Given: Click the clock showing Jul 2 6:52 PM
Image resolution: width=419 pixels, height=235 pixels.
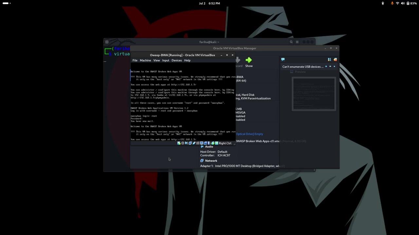Looking at the screenshot, I should 209,3.
